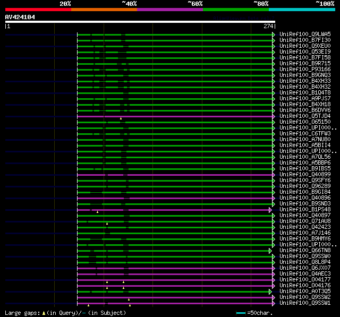The height and width of the screenshot is (317, 340).
Task: Click the yellow gap marker under the Q71AU8 bar
Action: [107, 224]
